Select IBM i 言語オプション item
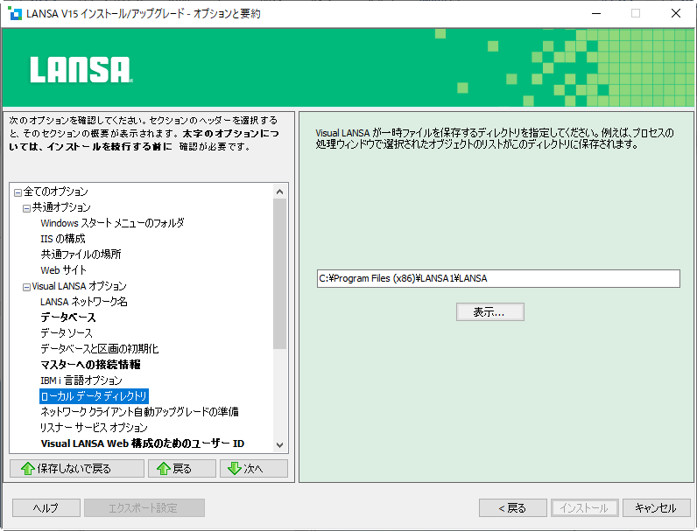Screen dimensions: 697x531 (x=81, y=381)
